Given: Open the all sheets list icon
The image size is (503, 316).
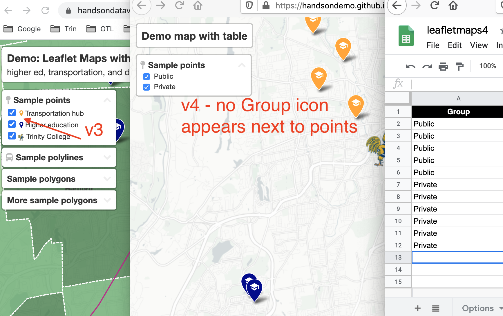Looking at the screenshot, I should point(435,308).
